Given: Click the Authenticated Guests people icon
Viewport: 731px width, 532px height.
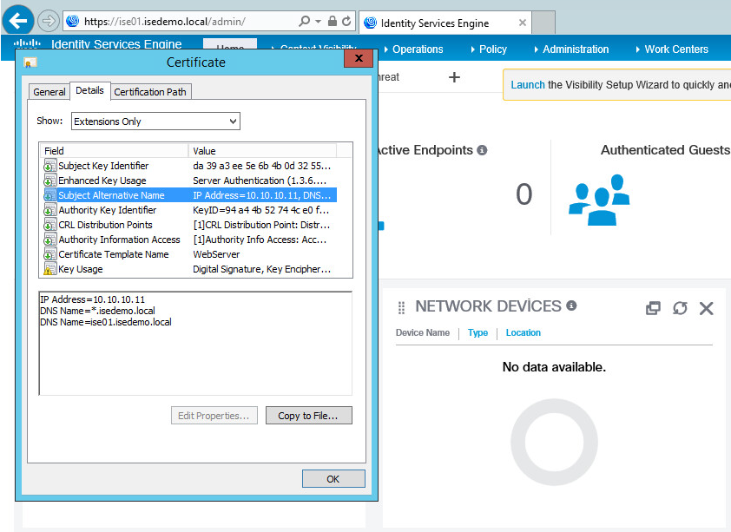Looking at the screenshot, I should coord(600,200).
